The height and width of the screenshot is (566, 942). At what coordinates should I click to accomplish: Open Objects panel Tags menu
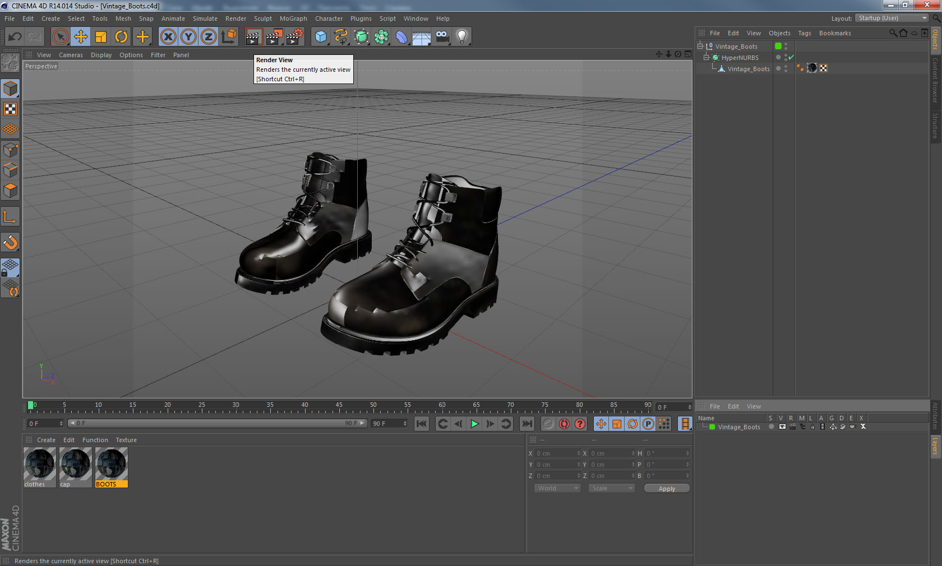tap(805, 33)
